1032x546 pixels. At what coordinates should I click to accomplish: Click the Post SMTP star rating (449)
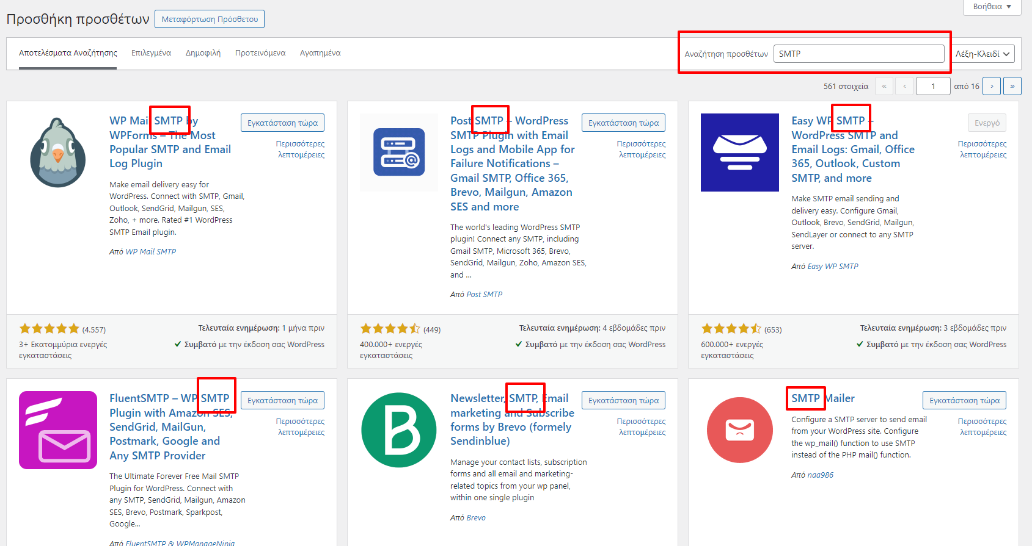click(390, 329)
